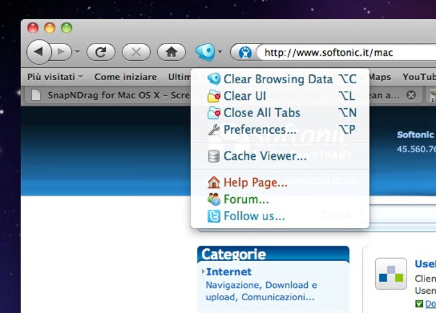Stop loading with the X toolbar button

pyautogui.click(x=136, y=52)
